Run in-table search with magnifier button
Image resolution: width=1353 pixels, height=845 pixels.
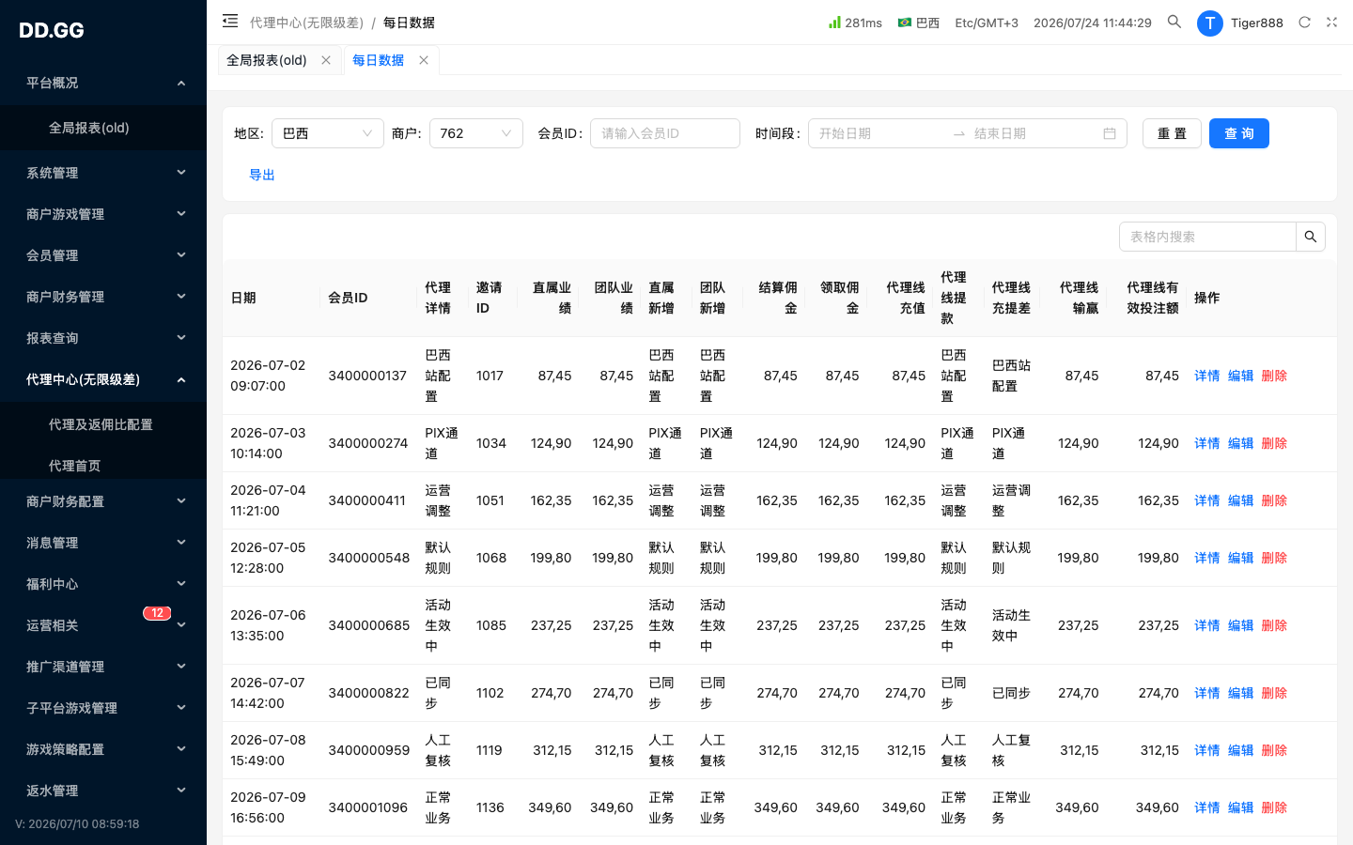[1311, 237]
